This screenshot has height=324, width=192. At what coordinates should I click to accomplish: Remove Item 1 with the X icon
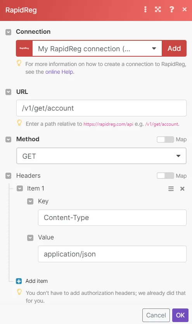[182, 189]
